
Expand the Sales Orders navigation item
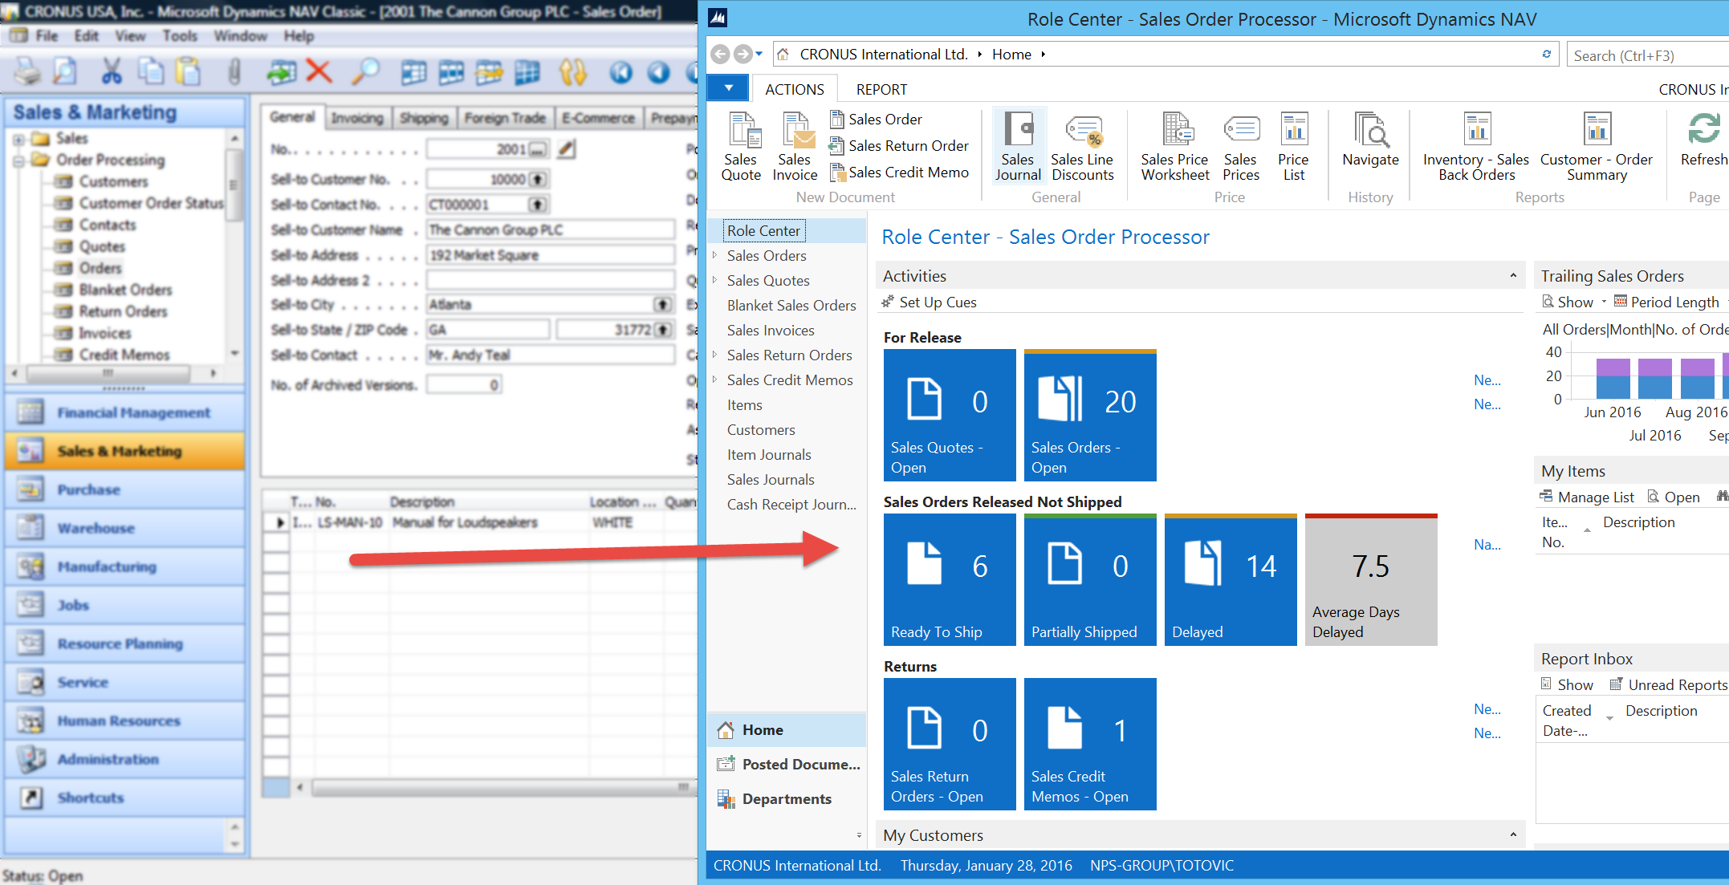pyautogui.click(x=714, y=255)
